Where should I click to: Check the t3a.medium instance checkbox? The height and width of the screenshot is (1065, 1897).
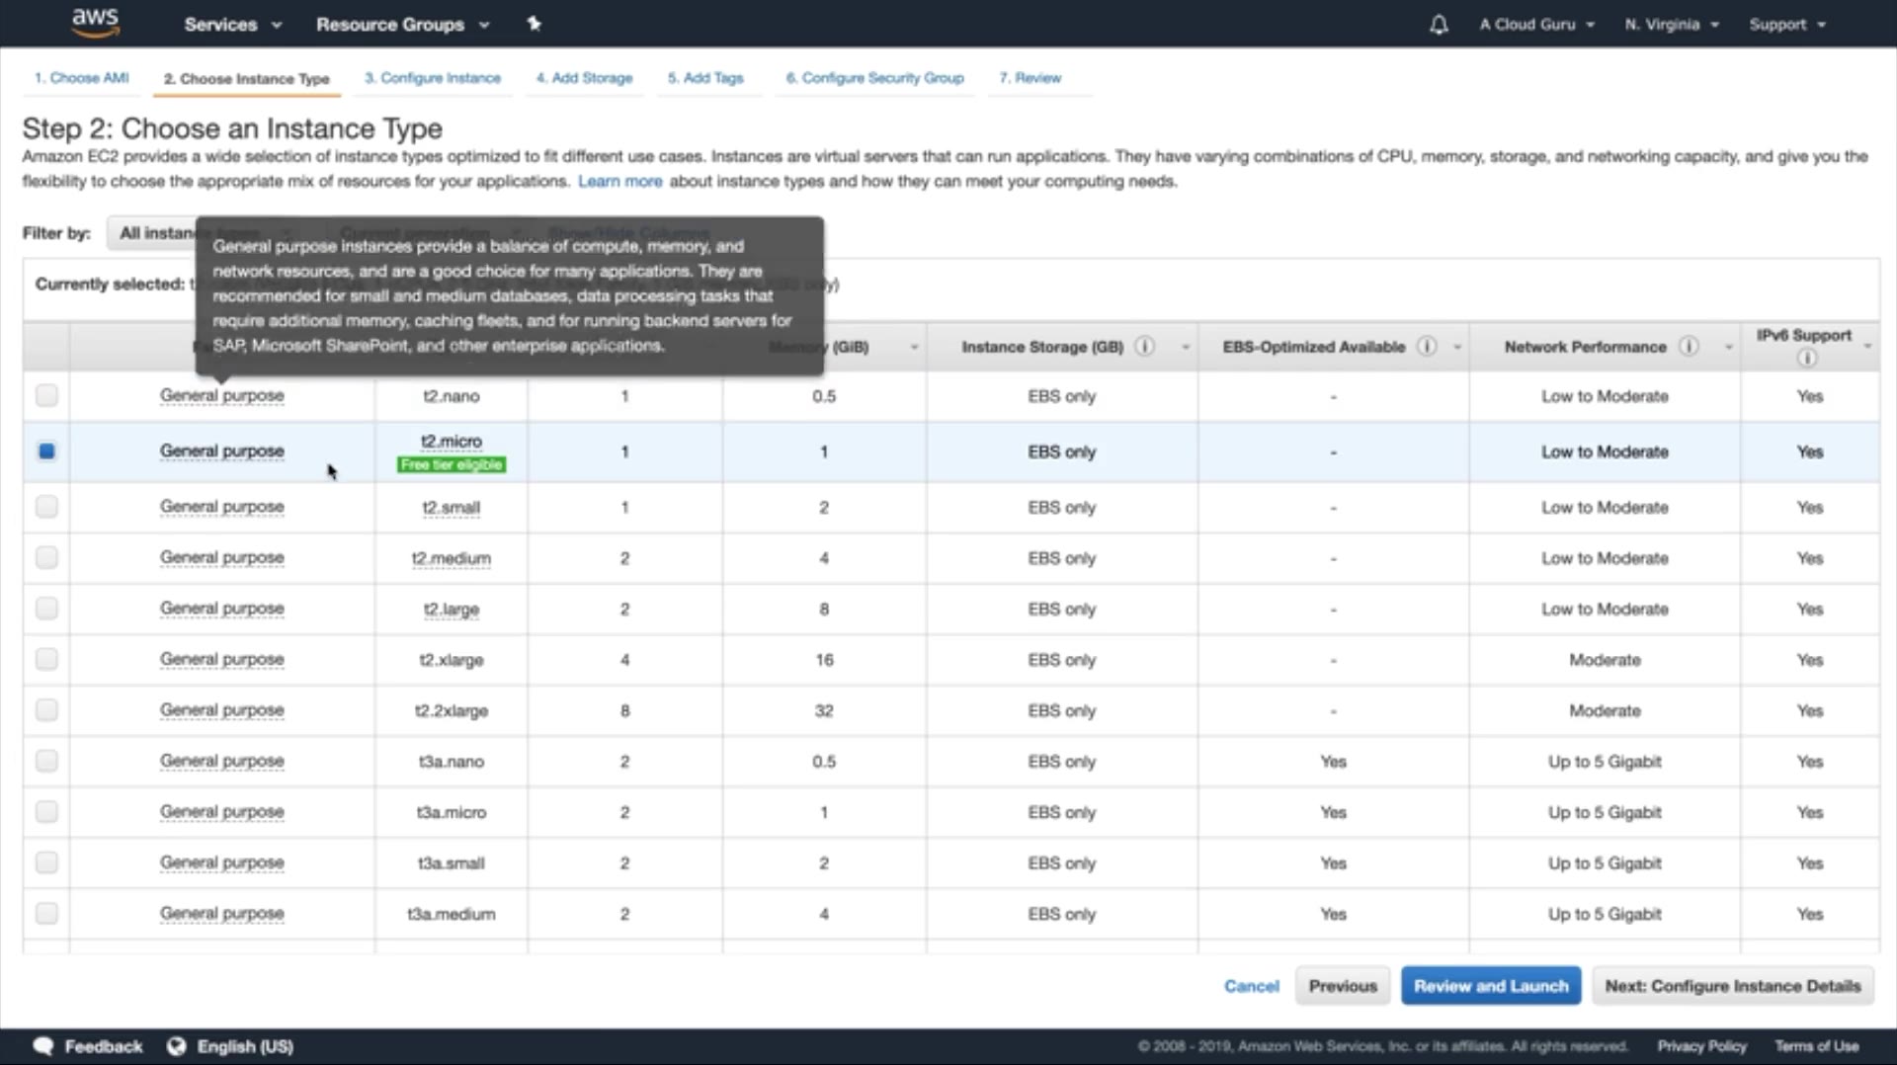[46, 914]
